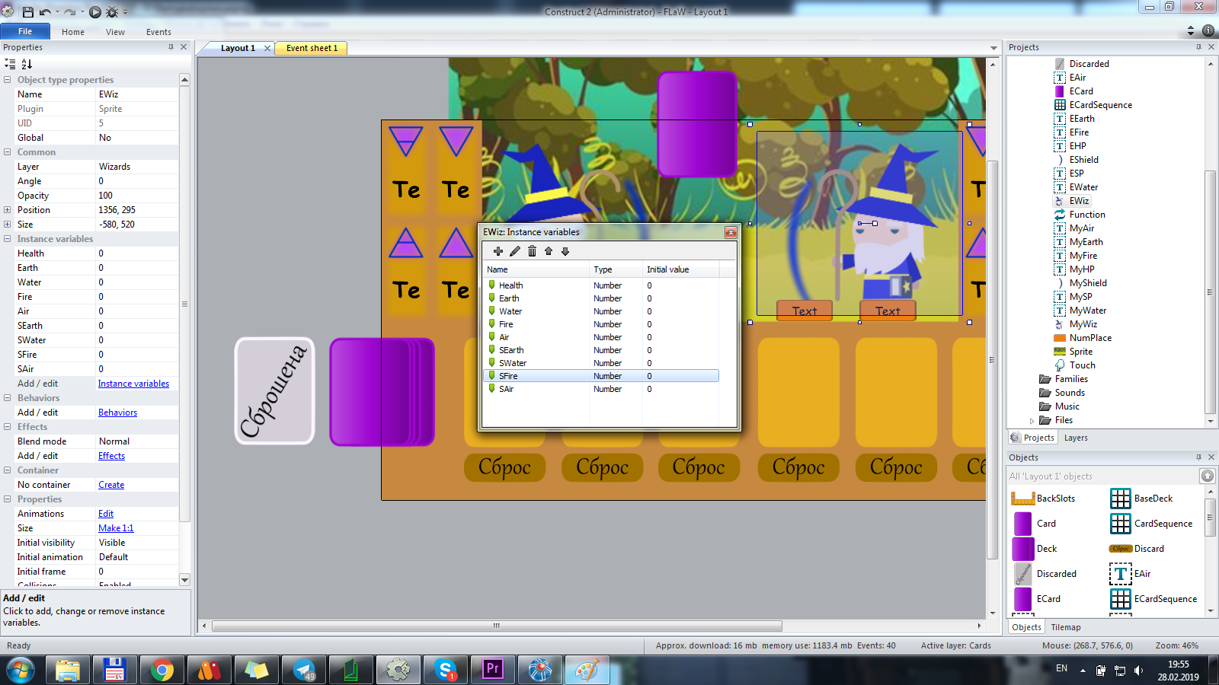Collapse the Instance variables section
The width and height of the screenshot is (1219, 685).
[8, 239]
